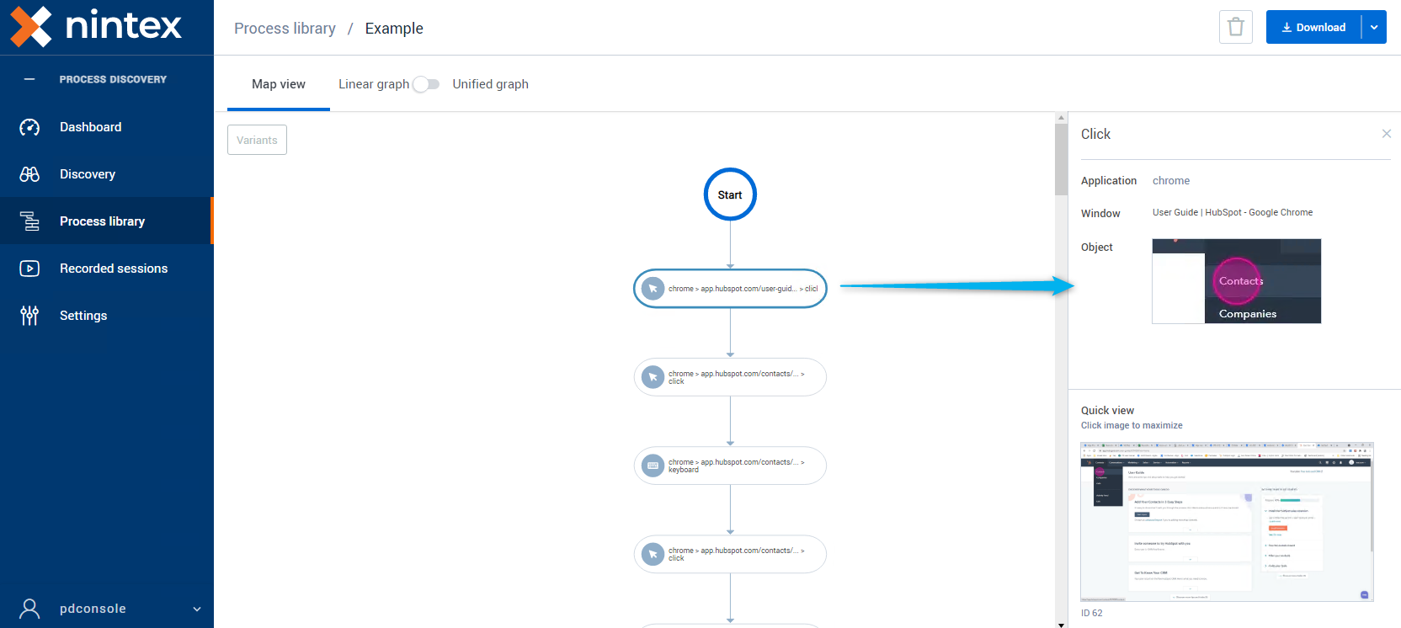Click the Nintex logo
This screenshot has height=628, width=1401.
[96, 26]
